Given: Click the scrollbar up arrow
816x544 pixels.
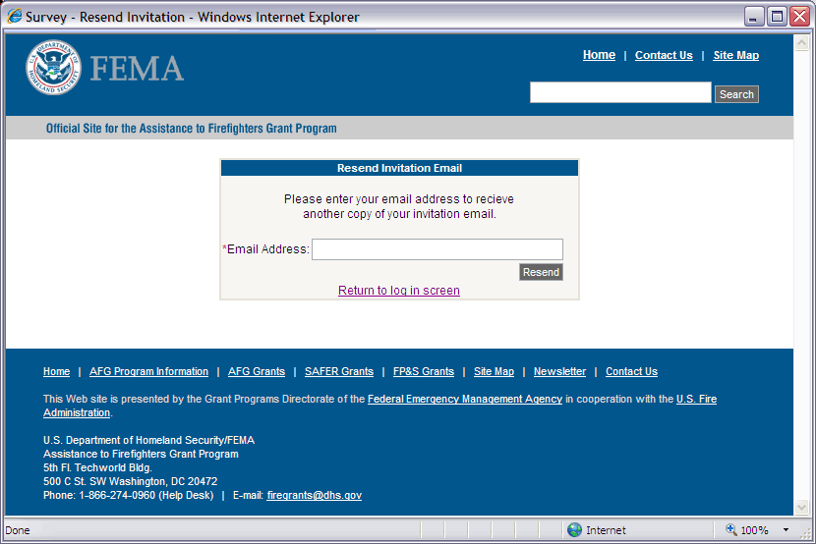Looking at the screenshot, I should [801, 42].
